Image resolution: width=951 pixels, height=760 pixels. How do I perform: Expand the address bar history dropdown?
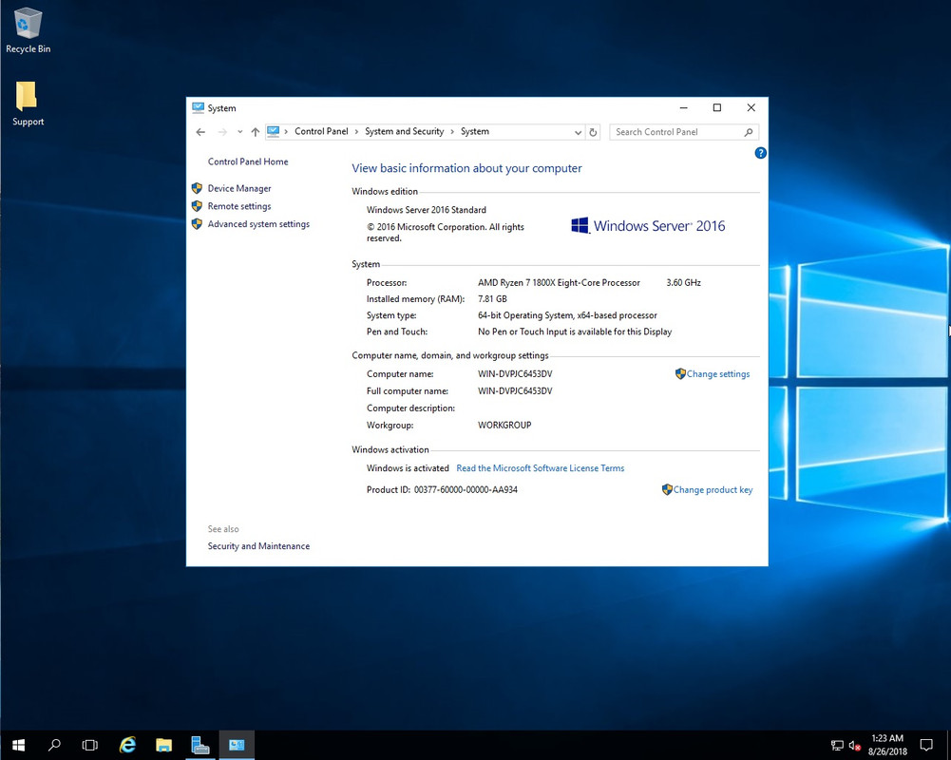(578, 132)
